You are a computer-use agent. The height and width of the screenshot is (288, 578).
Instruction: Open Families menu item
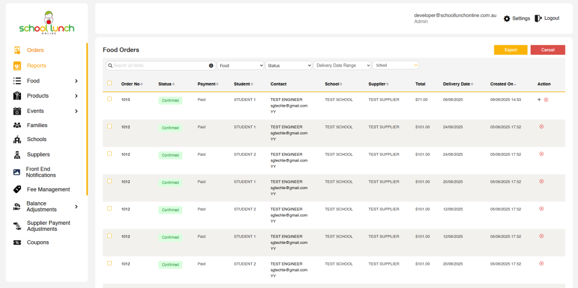tap(37, 125)
